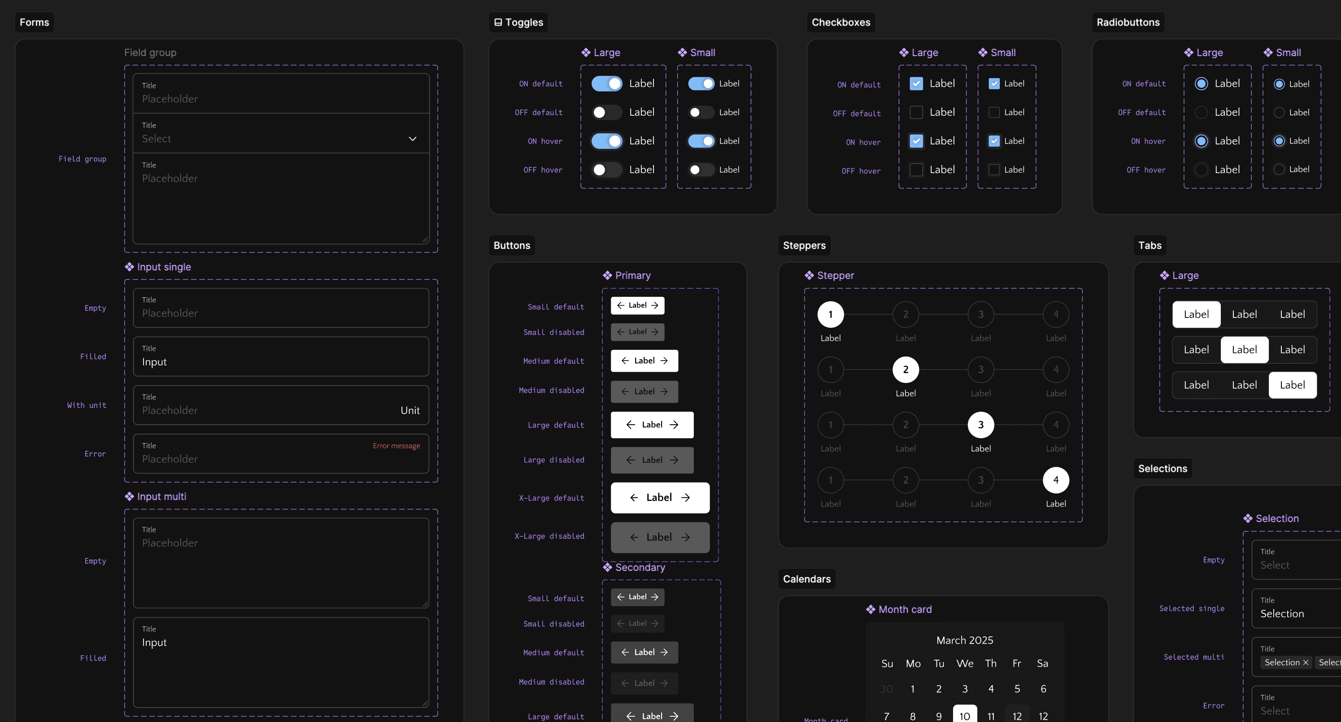The height and width of the screenshot is (722, 1341).
Task: Check the Large OFF default checkbox
Action: [x=916, y=113]
